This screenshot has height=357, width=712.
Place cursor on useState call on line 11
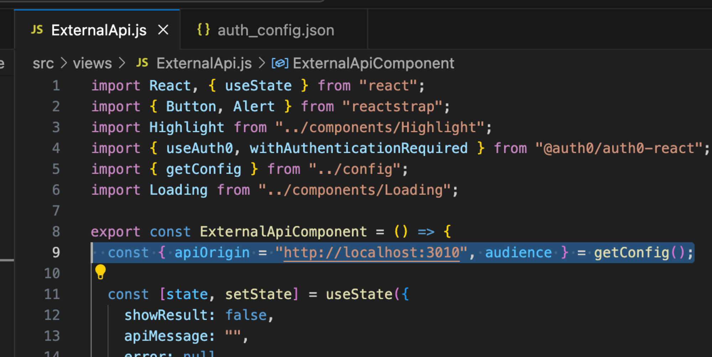(x=359, y=294)
